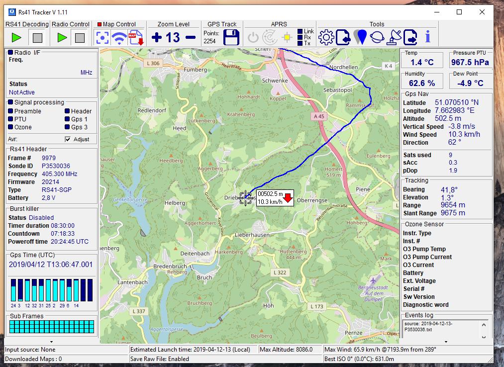Start RS41 decoding with the green play button

click(x=16, y=37)
